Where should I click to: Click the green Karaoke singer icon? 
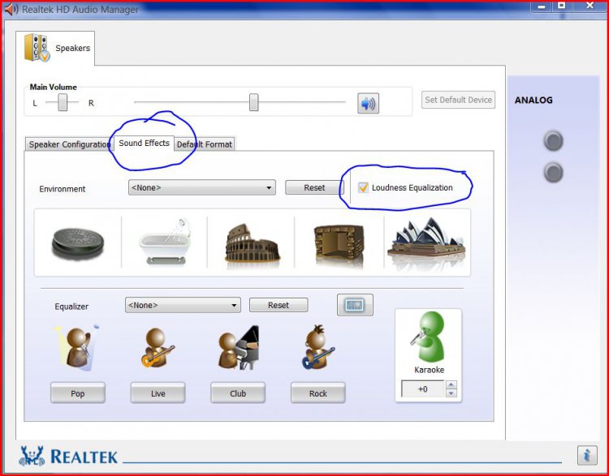(x=429, y=337)
